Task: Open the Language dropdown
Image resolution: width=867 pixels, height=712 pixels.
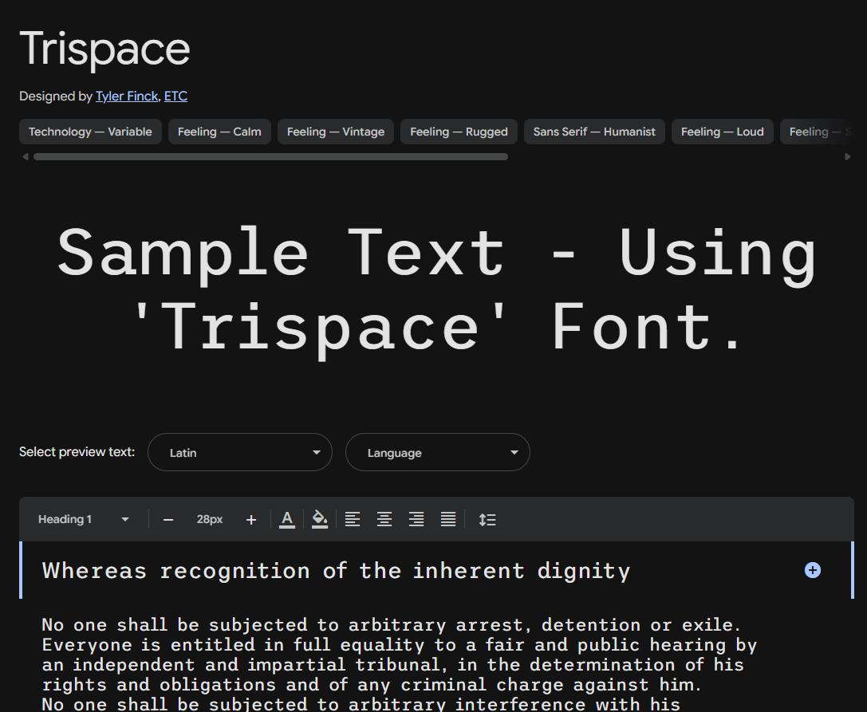Action: coord(437,452)
